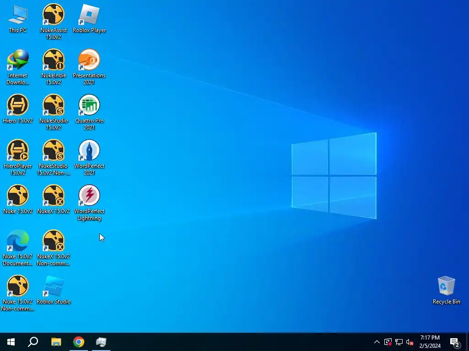Select Nuke 15.0v2 Non-commercial shortcut
The width and height of the screenshot is (469, 351).
point(18,293)
